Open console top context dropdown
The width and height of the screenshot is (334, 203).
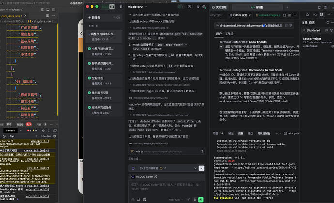point(23,136)
